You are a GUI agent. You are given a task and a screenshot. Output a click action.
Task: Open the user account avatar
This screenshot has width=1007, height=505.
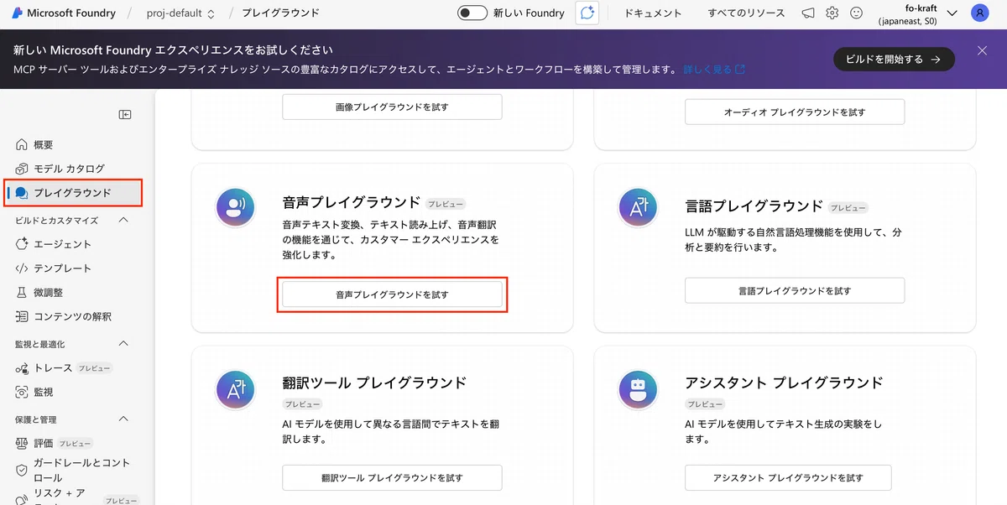(x=979, y=13)
